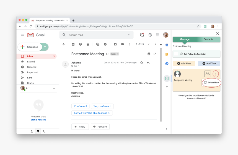The height and width of the screenshot is (155, 238).
Task: Send smart reply 'Yes, confirmed.'
Action: [102, 106]
